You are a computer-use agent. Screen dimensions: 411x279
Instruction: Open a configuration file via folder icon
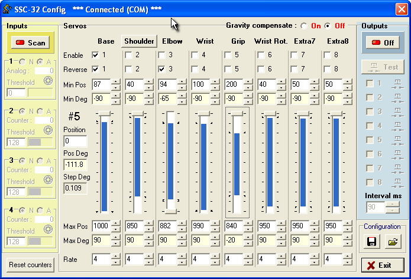[393, 242]
